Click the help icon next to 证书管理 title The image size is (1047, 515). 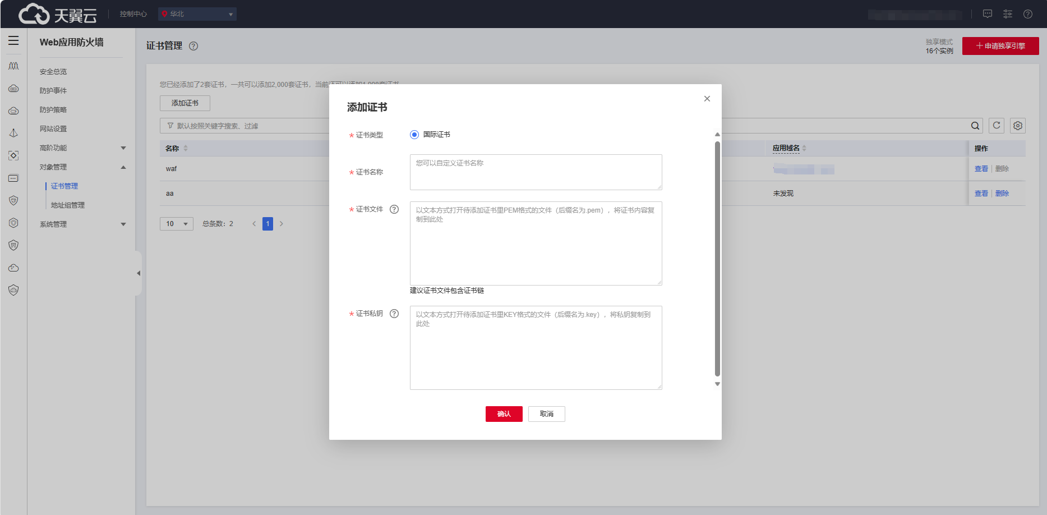tap(193, 46)
